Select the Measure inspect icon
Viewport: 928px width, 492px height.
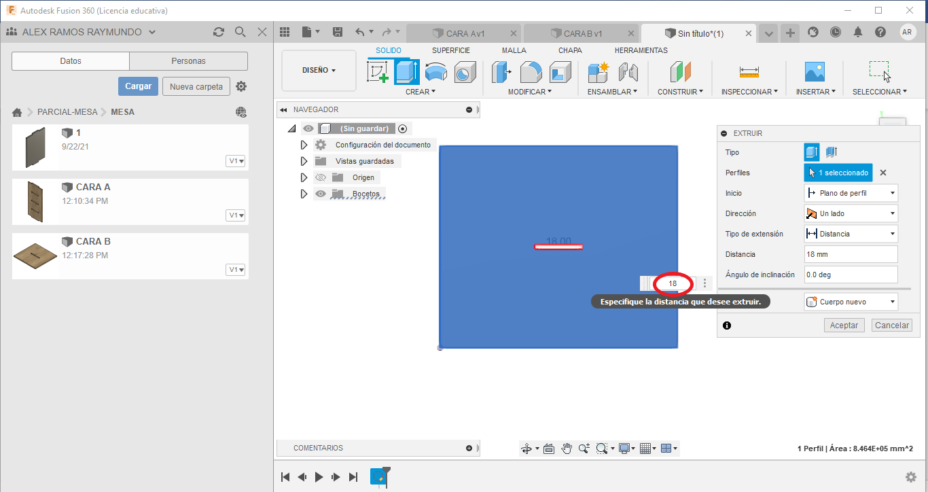[749, 71]
